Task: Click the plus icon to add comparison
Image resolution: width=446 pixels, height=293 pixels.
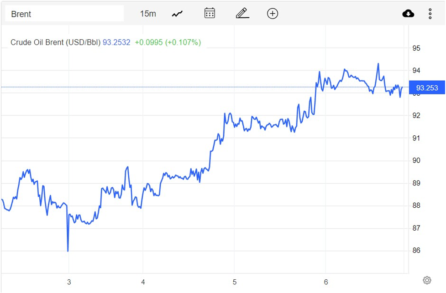Action: [272, 14]
